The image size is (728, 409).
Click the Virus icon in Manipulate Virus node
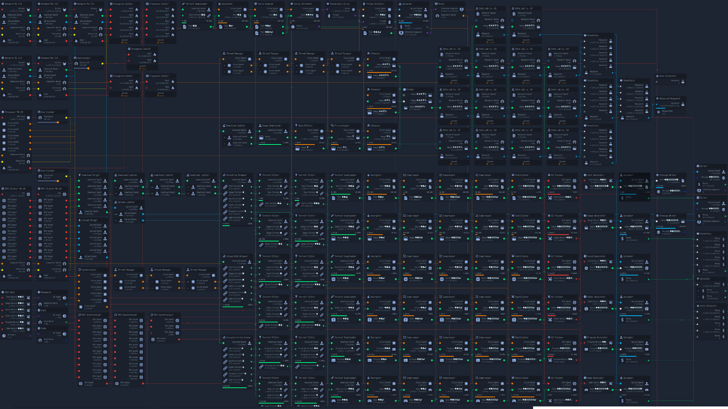pyautogui.click(x=353, y=10)
